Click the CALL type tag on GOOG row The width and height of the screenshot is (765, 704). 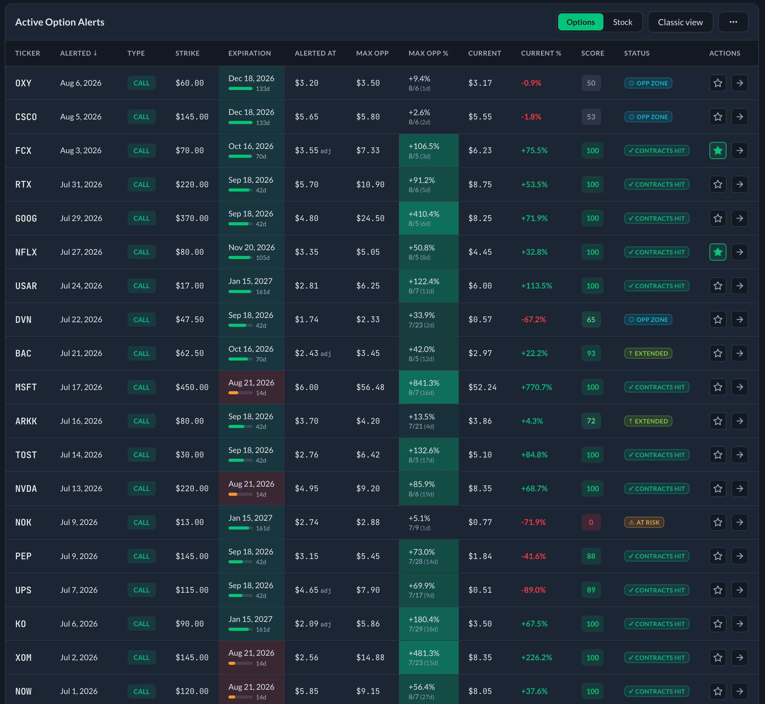(141, 218)
